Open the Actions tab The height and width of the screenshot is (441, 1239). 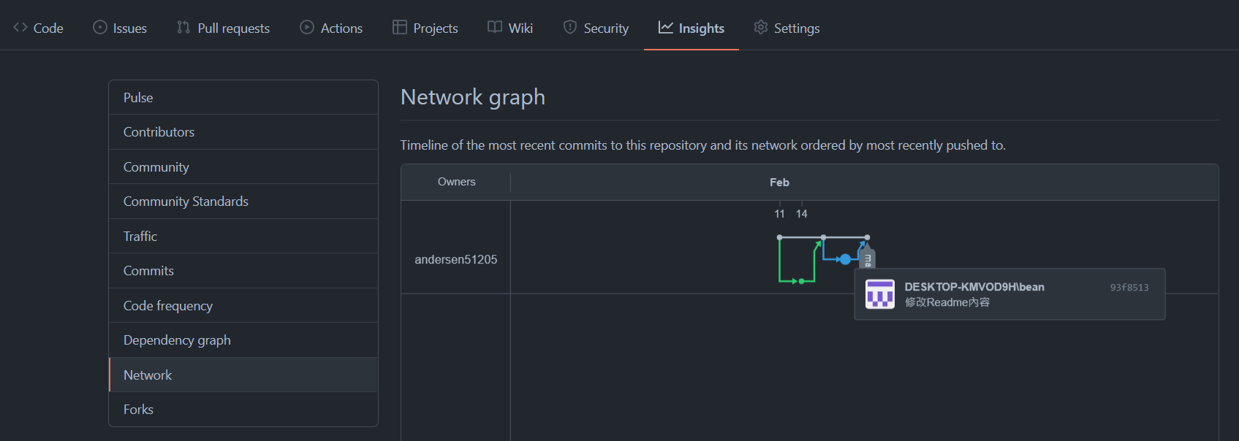[331, 28]
